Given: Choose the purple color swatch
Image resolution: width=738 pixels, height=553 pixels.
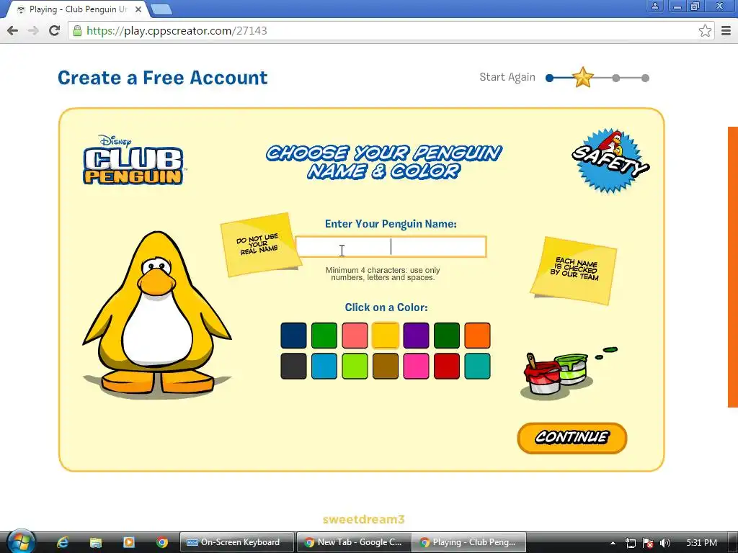Looking at the screenshot, I should click(416, 336).
